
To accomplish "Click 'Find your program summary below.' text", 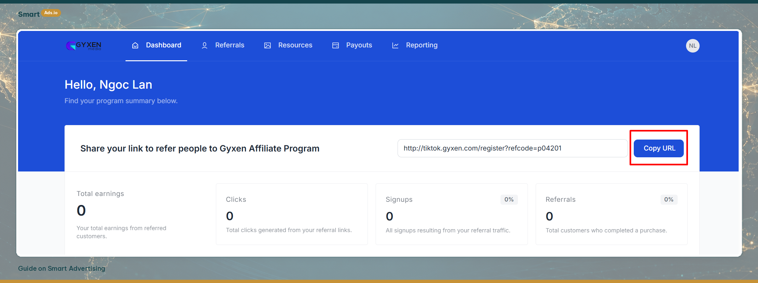I will (x=121, y=101).
